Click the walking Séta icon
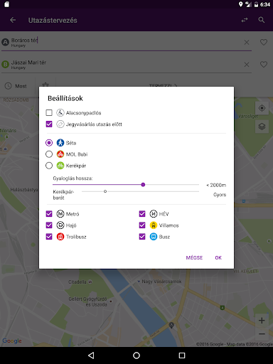Screen dimensions: 273x364 click(60, 143)
